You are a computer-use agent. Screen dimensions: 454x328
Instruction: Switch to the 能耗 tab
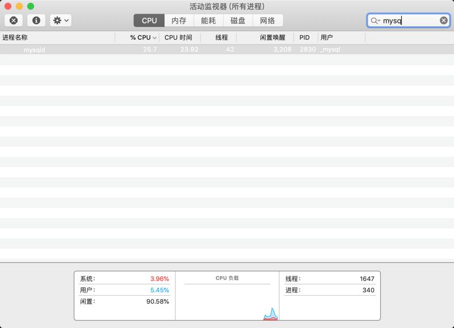click(x=209, y=20)
